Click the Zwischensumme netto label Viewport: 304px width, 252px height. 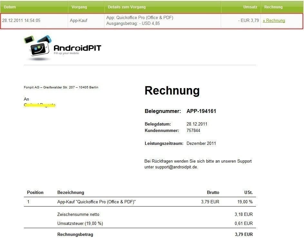[x=78, y=214]
